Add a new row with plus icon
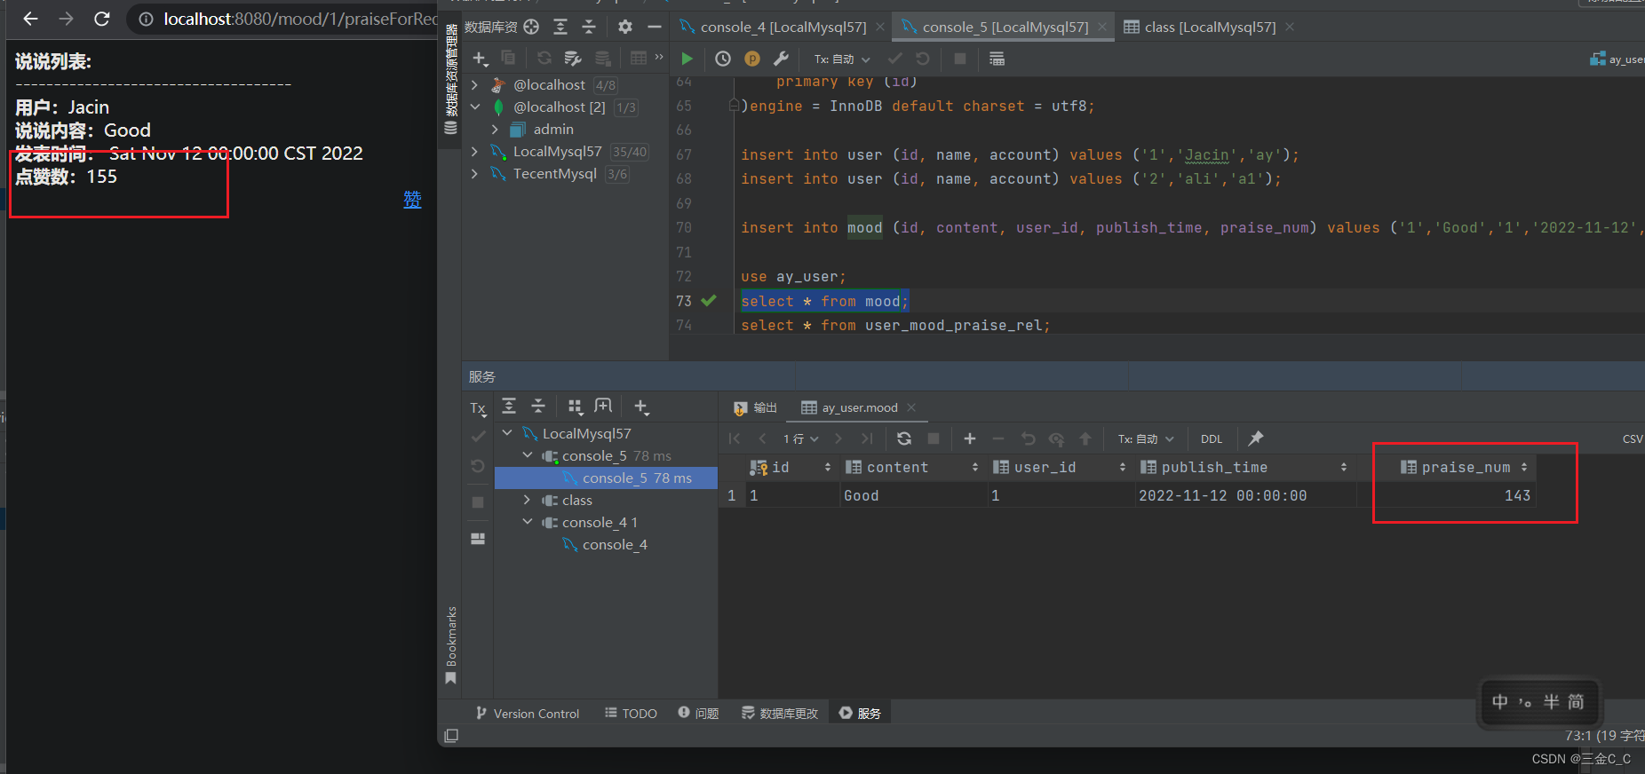The image size is (1645, 774). [970, 438]
